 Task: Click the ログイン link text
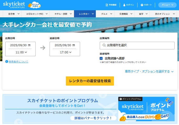130,5
